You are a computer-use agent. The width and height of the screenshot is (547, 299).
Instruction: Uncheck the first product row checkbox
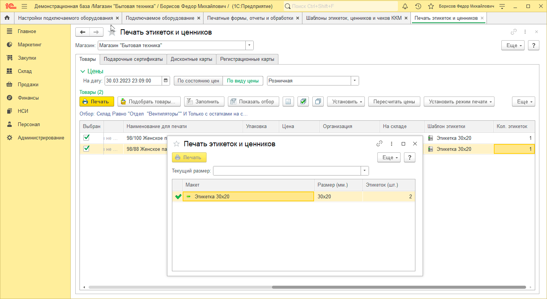pyautogui.click(x=86, y=138)
